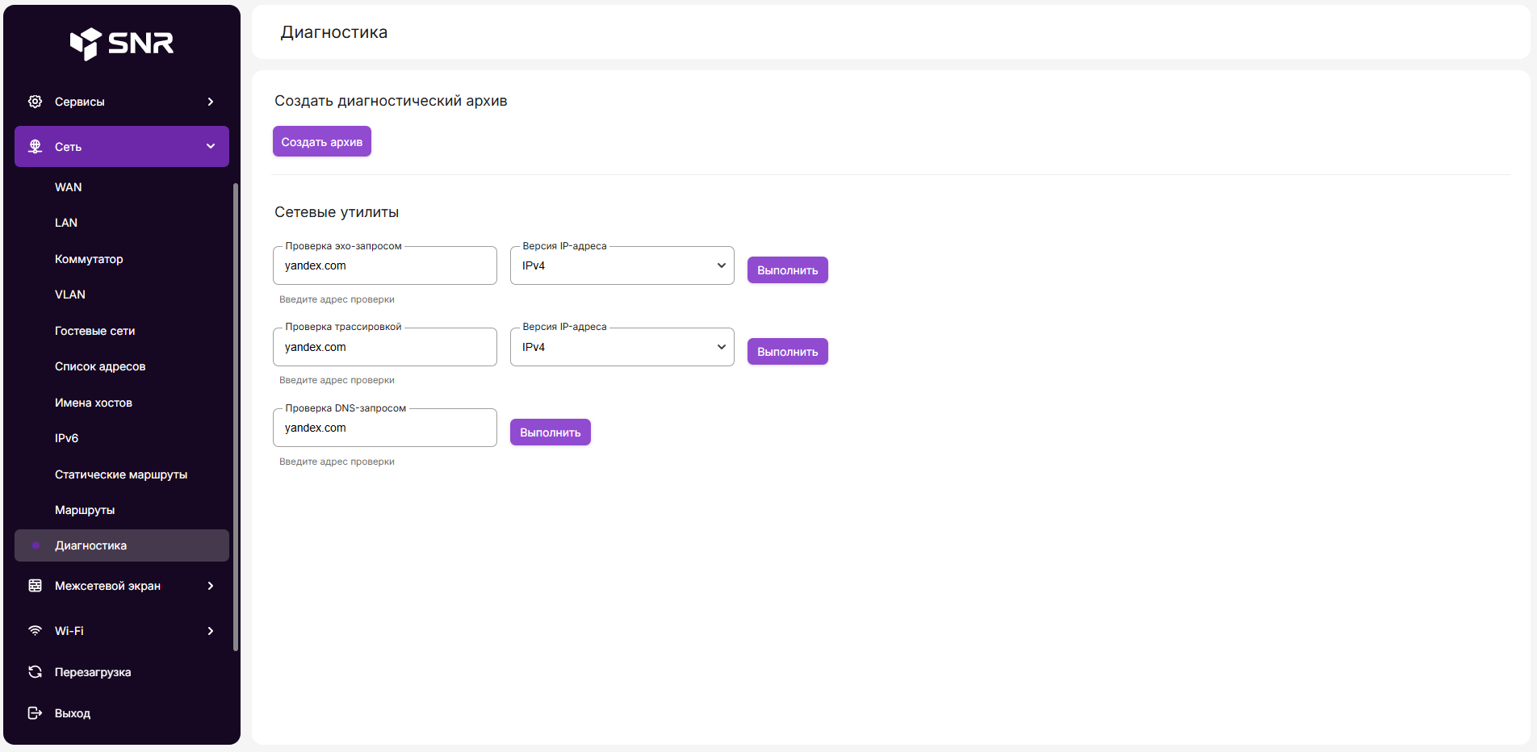
Task: Open the traceroute IP version dropdown
Action: pos(622,347)
